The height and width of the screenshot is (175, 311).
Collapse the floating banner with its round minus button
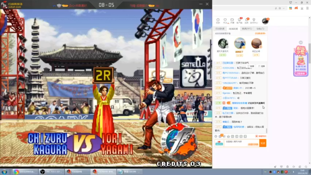(x=301, y=42)
